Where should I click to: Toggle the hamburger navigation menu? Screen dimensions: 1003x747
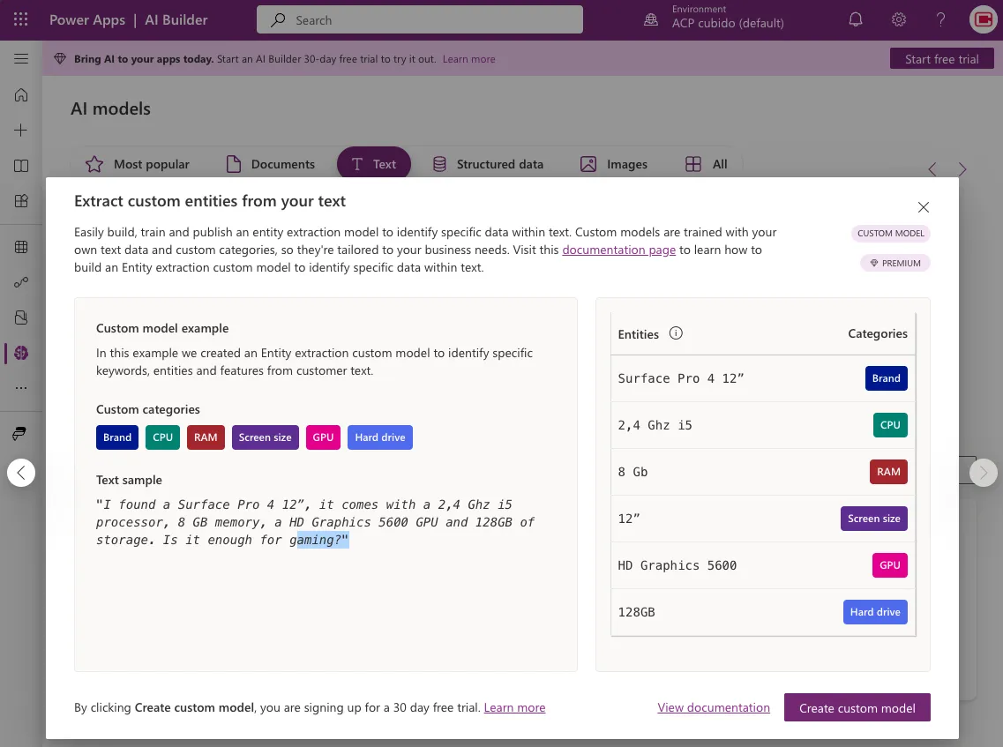[21, 59]
